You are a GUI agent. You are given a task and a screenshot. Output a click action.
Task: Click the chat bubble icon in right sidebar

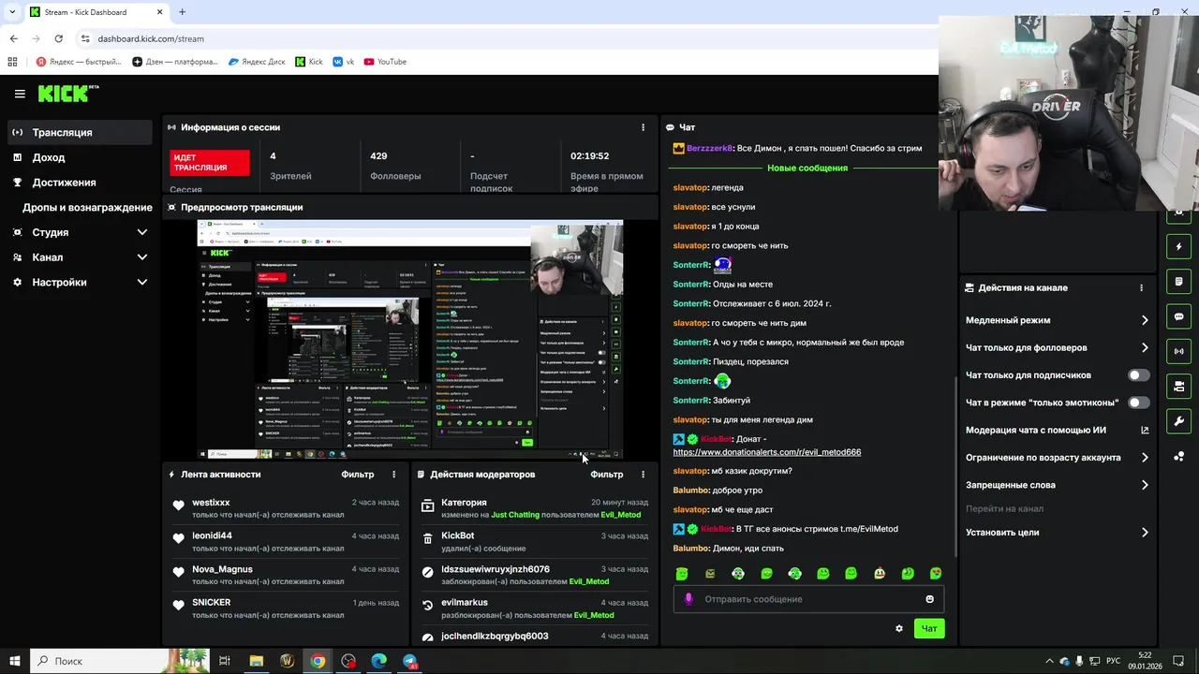(x=1178, y=316)
